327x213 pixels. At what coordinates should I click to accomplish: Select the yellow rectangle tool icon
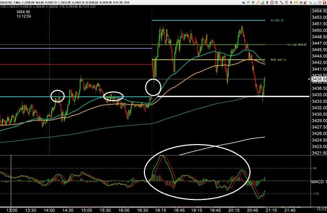coord(296,3)
